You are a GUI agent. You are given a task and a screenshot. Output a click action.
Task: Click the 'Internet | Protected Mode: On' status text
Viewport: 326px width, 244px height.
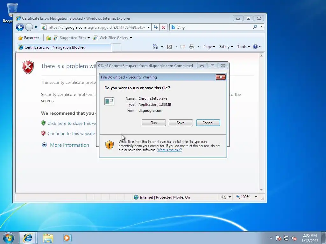[x=165, y=197]
